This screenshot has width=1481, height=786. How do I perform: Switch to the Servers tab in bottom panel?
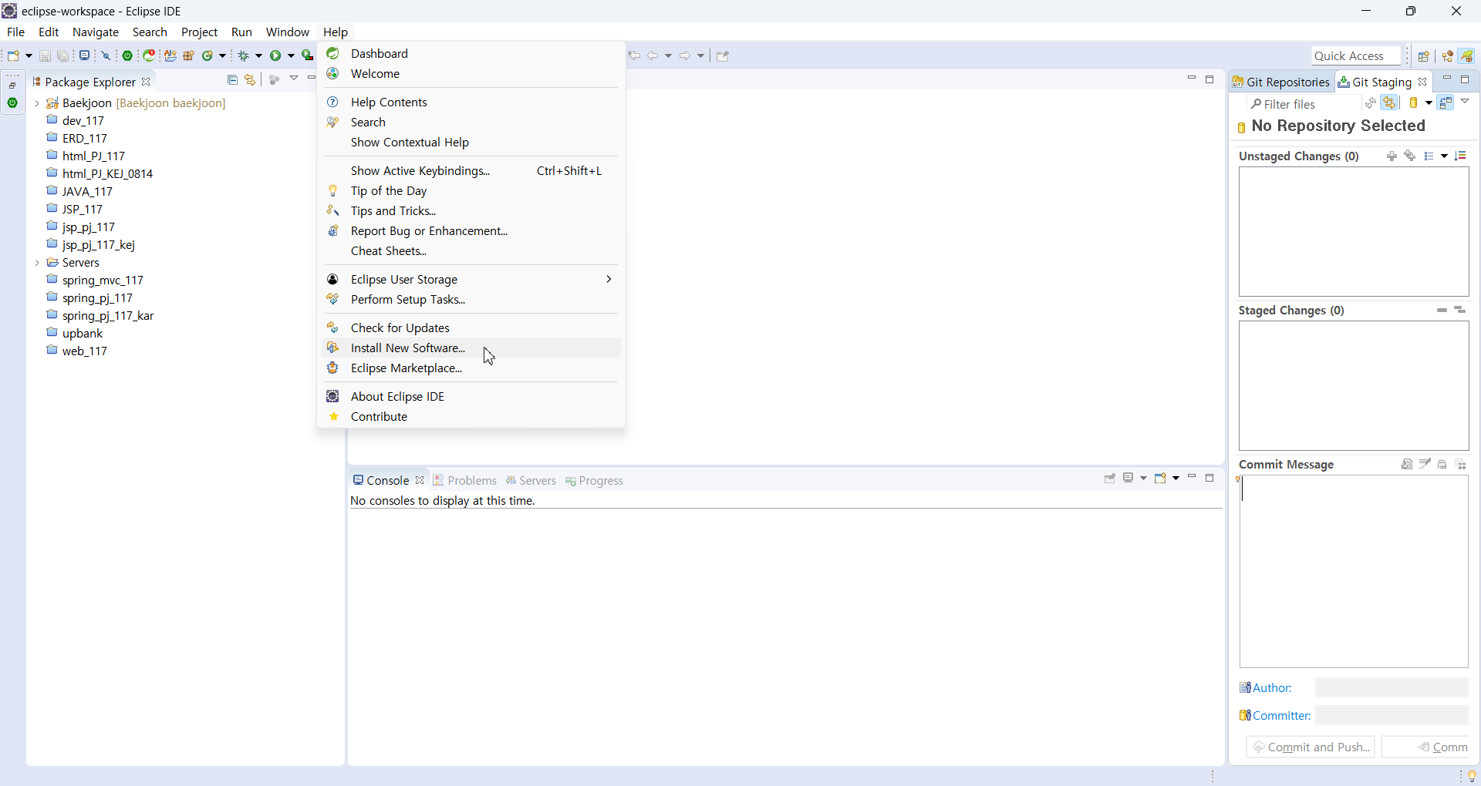531,481
